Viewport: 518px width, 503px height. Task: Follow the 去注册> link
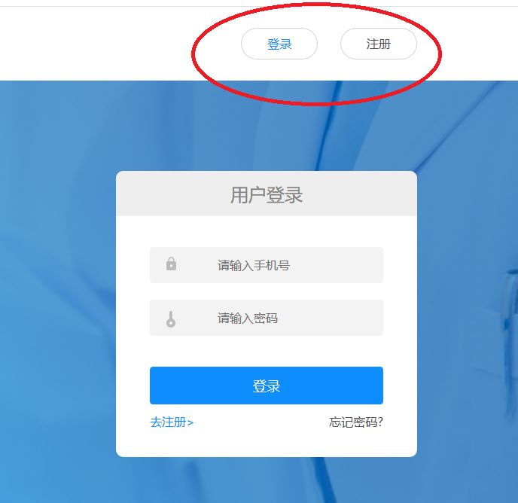[x=172, y=422]
